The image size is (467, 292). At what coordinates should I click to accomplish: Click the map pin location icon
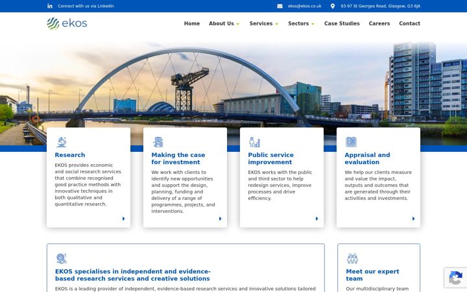333,6
